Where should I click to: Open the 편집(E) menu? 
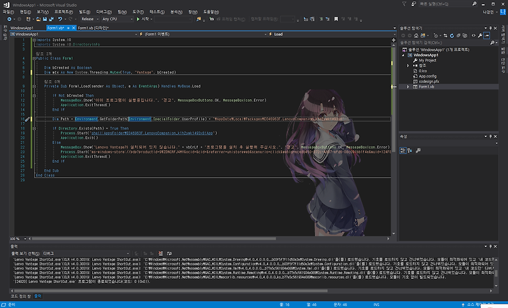click(x=26, y=12)
